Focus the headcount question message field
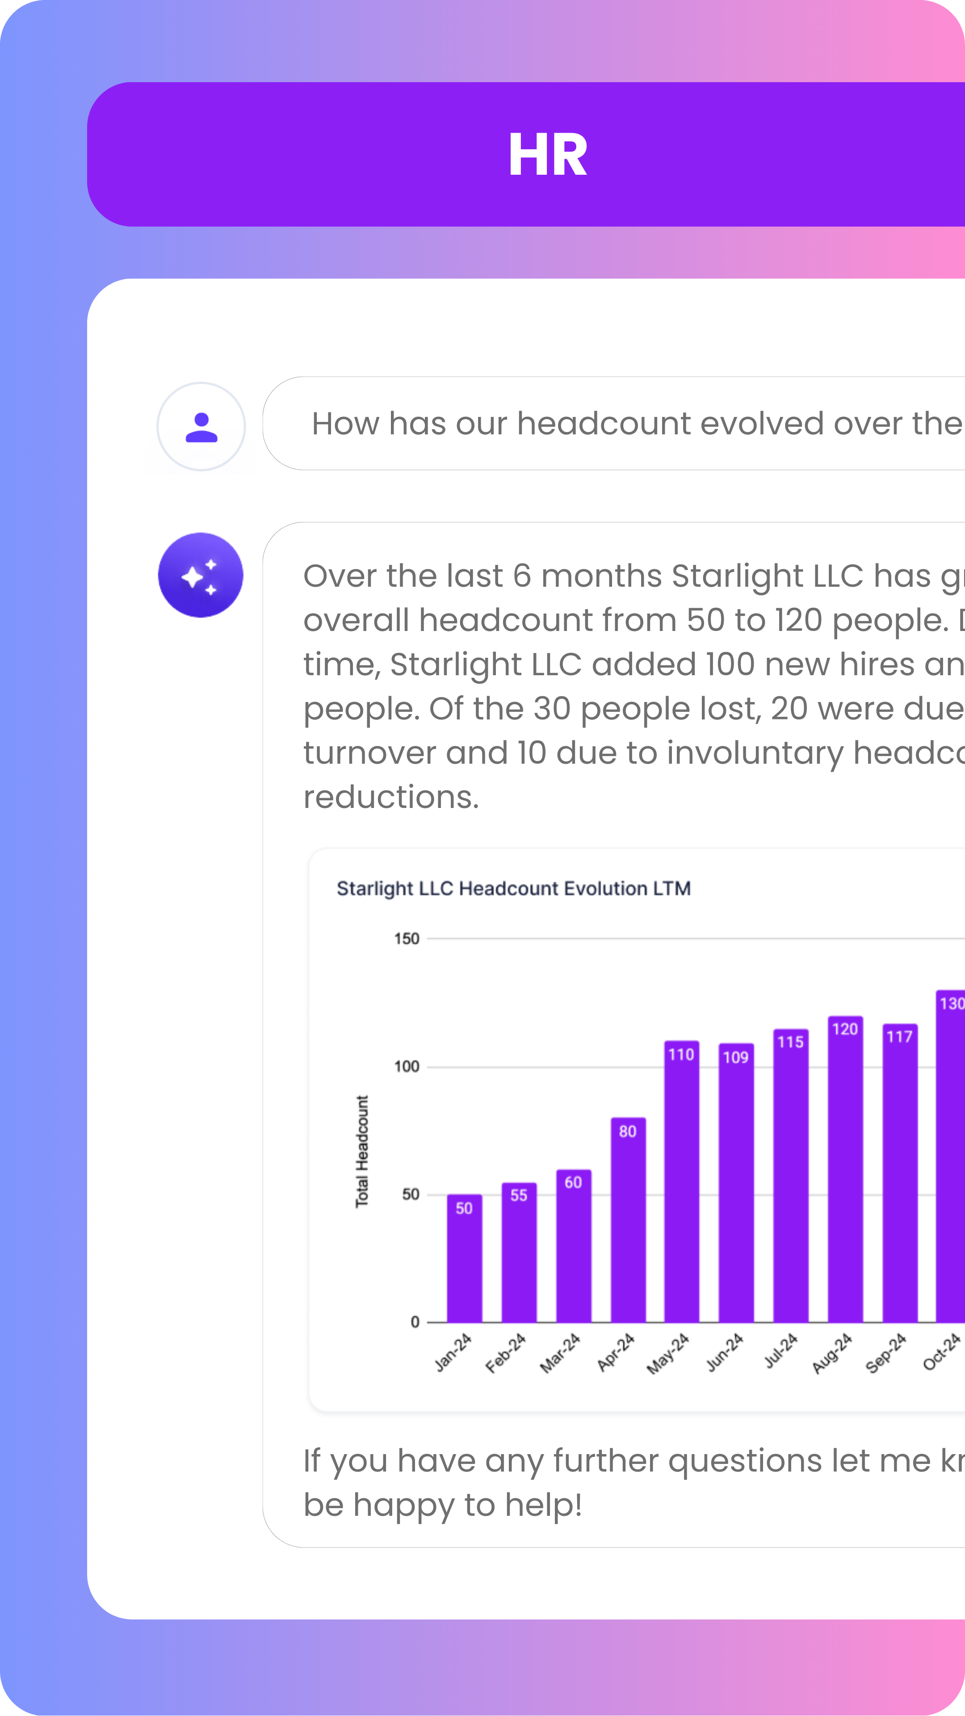 633,424
